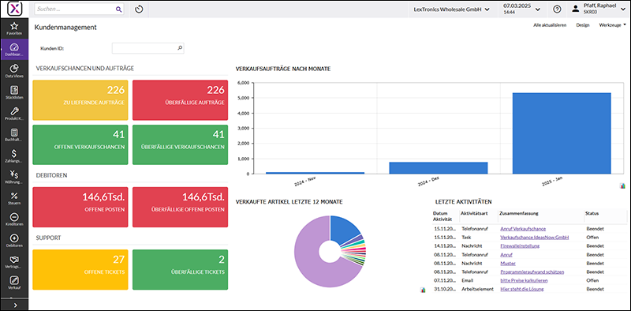The height and width of the screenshot is (311, 631).
Task: Click the 2025 - Jan bar in the chart
Action: pyautogui.click(x=562, y=133)
